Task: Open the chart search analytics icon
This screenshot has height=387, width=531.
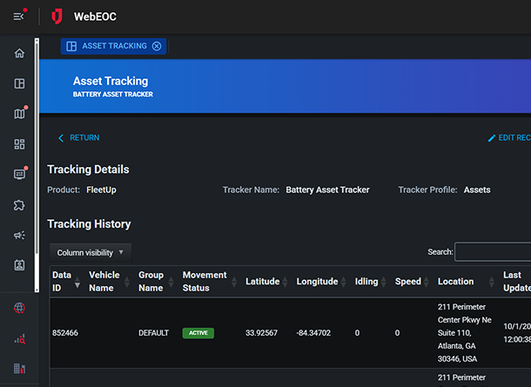Action: click(x=19, y=339)
